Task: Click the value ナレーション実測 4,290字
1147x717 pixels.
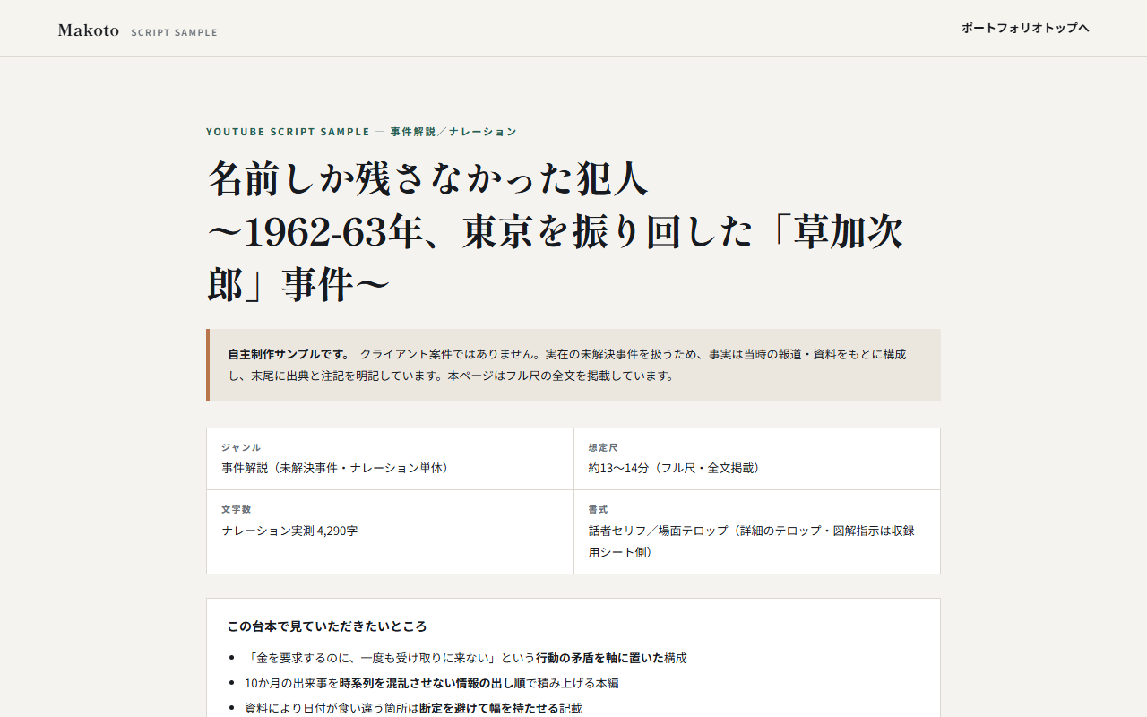Action: tap(289, 531)
